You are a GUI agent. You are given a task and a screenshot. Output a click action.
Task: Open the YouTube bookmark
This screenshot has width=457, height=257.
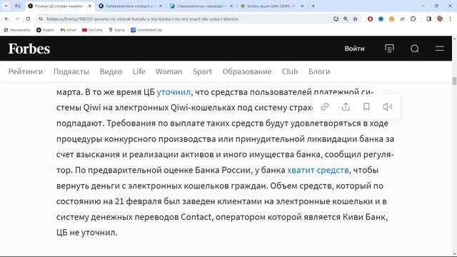[x=92, y=30]
